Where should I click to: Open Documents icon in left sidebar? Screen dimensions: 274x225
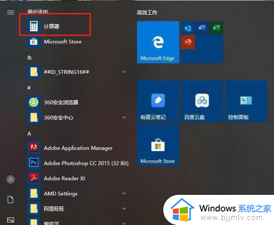coord(10,200)
